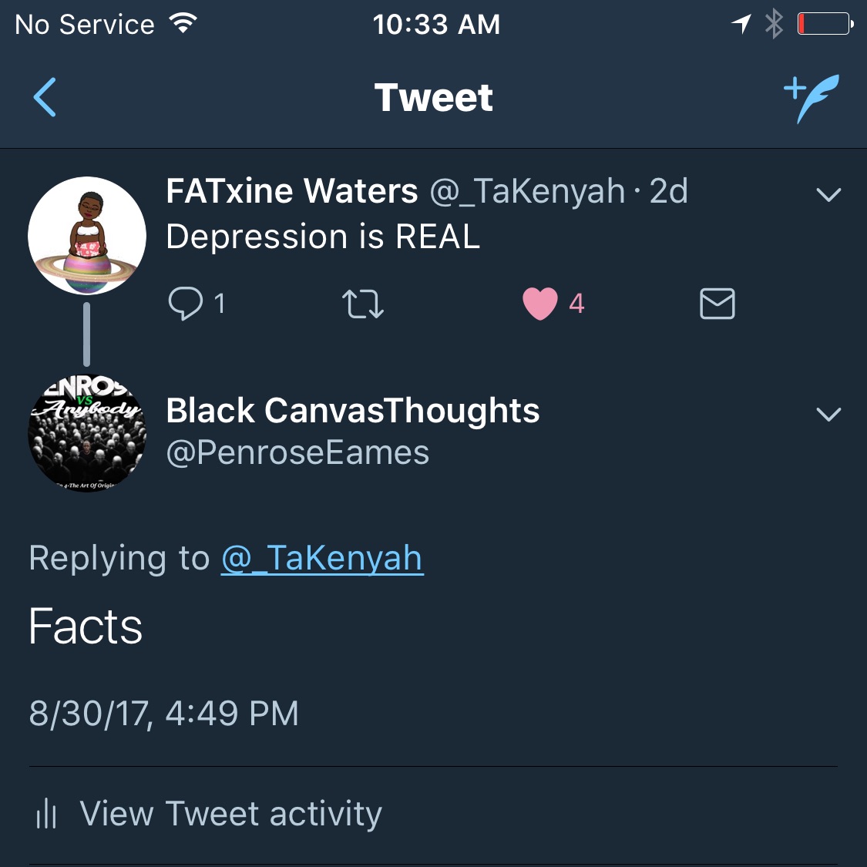Tap the FATxine Waters display name

pos(292,191)
